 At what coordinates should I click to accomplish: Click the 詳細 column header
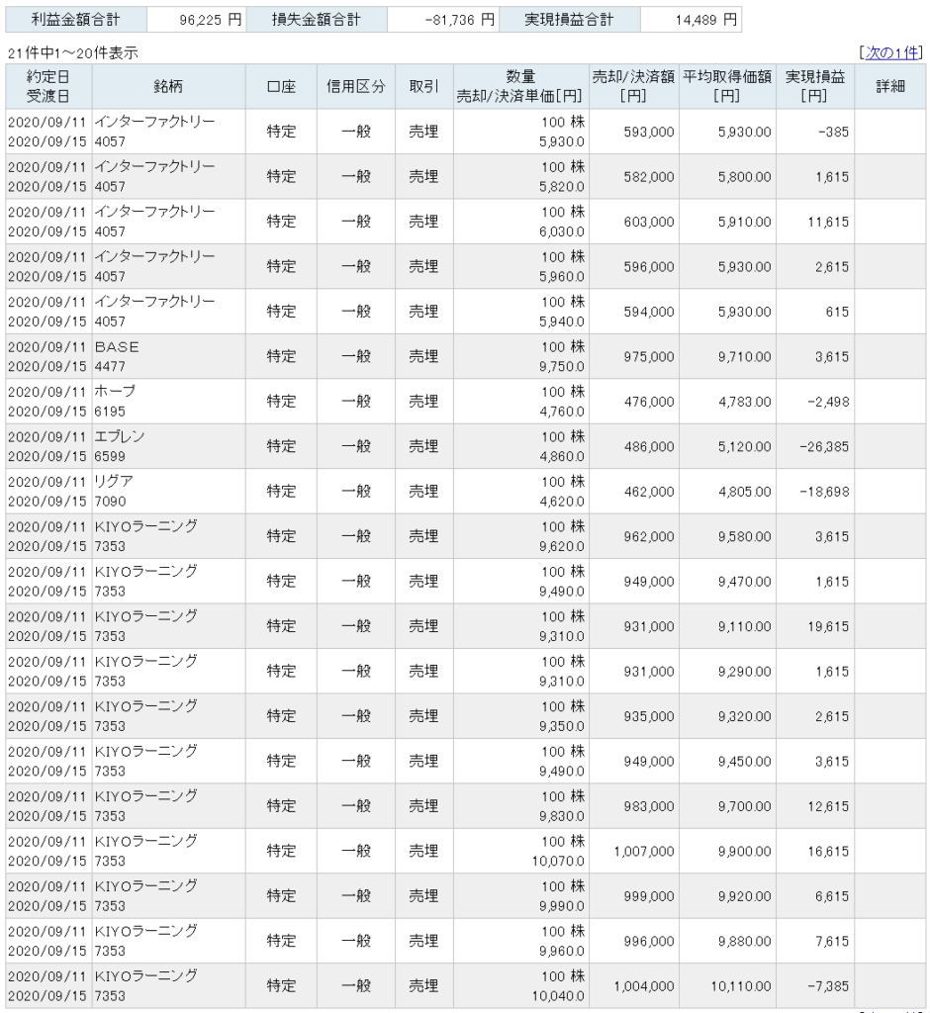[x=889, y=87]
